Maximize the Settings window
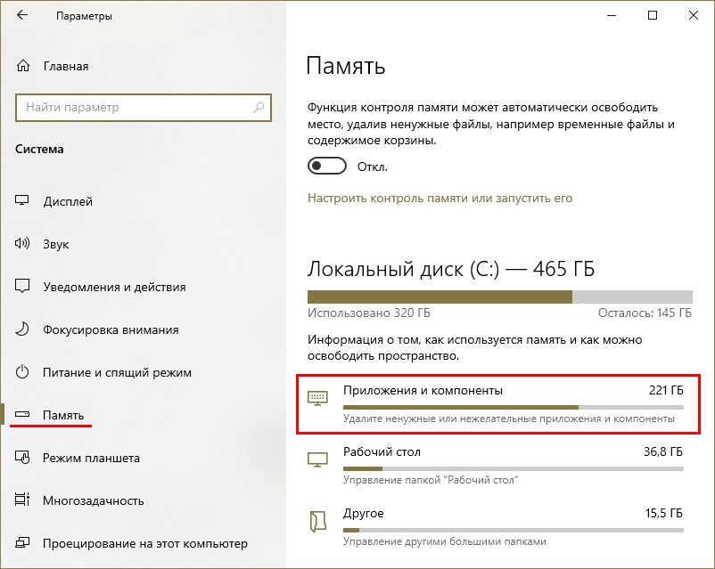 [653, 15]
